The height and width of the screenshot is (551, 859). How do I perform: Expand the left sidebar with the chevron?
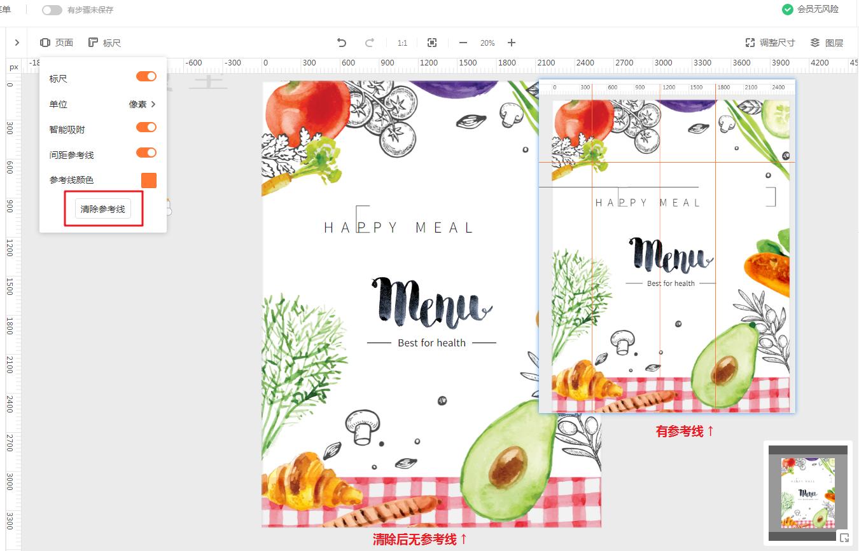point(17,43)
